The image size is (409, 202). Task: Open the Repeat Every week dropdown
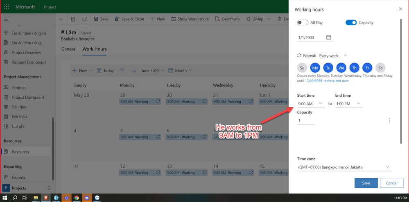coord(333,55)
